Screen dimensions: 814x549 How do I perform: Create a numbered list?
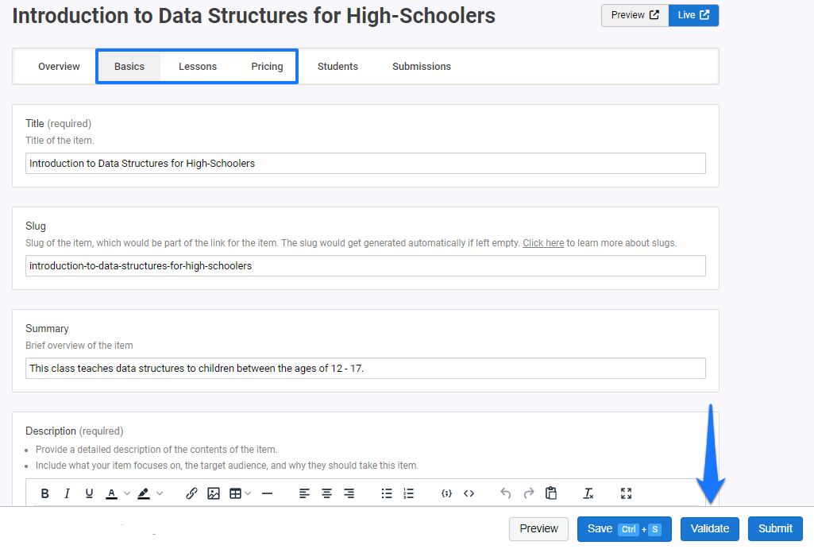[x=408, y=493]
